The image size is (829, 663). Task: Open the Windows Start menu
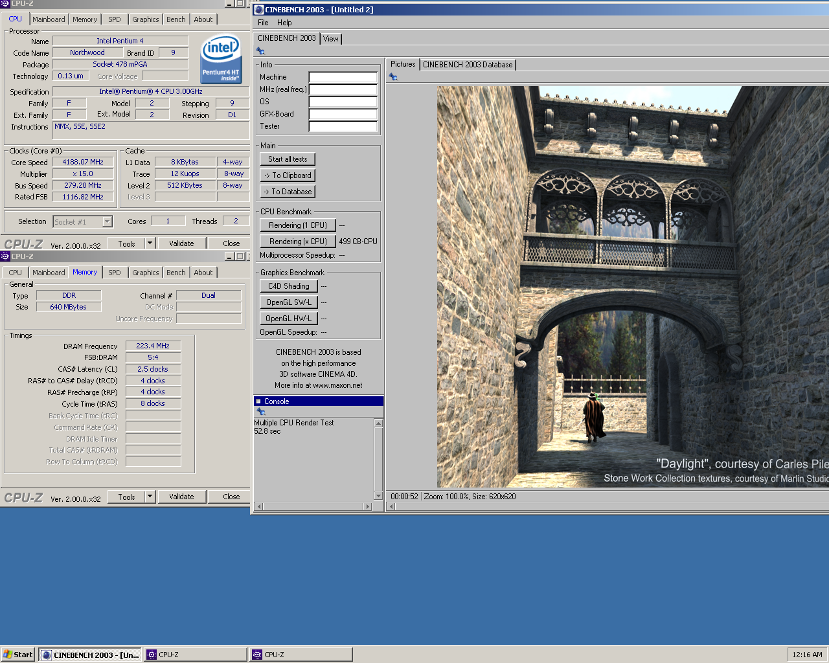tap(18, 655)
